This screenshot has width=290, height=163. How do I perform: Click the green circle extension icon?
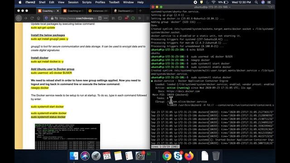coord(133,18)
